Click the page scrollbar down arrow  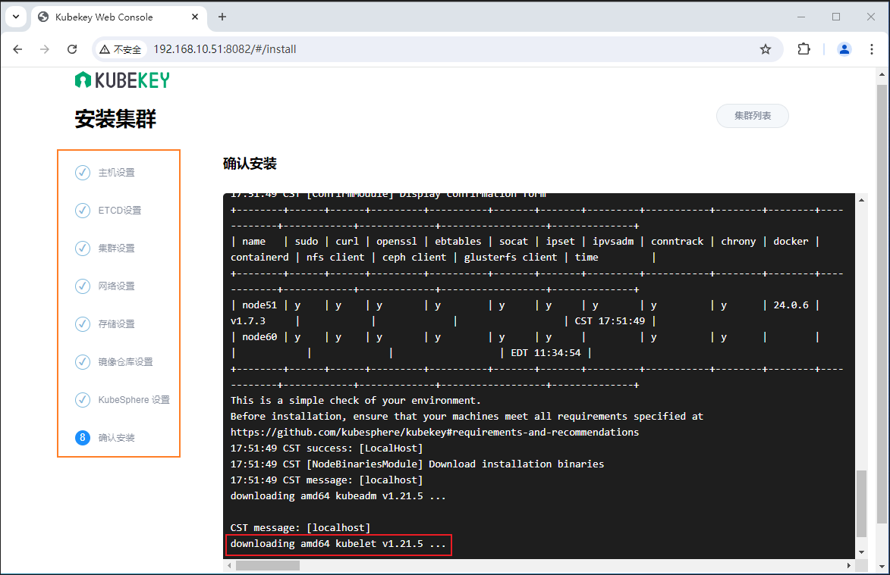[882, 567]
